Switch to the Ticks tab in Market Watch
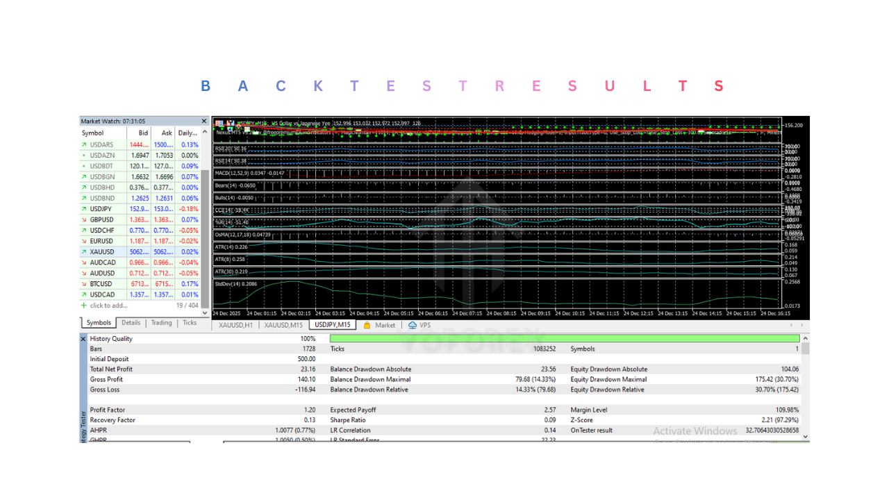This screenshot has width=889, height=500. [189, 322]
